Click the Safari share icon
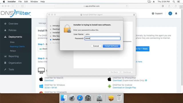 coord(169,6)
